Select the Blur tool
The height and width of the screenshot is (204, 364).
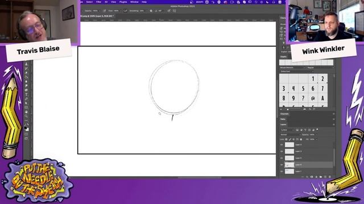26,82
